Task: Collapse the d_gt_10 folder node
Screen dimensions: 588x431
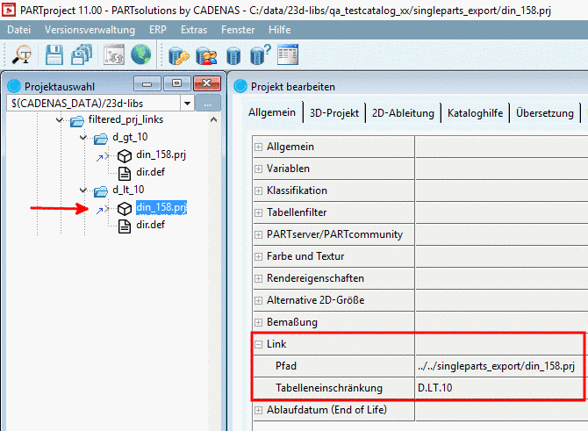Action: click(x=83, y=138)
